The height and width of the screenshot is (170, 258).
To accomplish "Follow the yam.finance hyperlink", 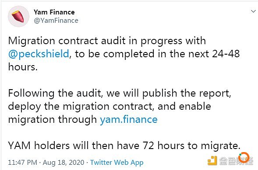I will coord(129,119).
